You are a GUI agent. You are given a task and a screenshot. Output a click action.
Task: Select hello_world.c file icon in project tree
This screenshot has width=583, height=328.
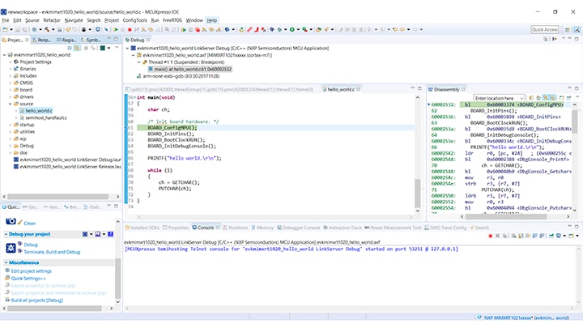pyautogui.click(x=23, y=111)
